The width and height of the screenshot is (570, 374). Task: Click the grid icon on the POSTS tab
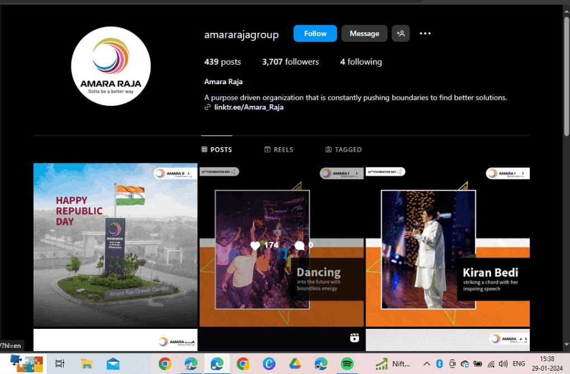click(x=206, y=149)
